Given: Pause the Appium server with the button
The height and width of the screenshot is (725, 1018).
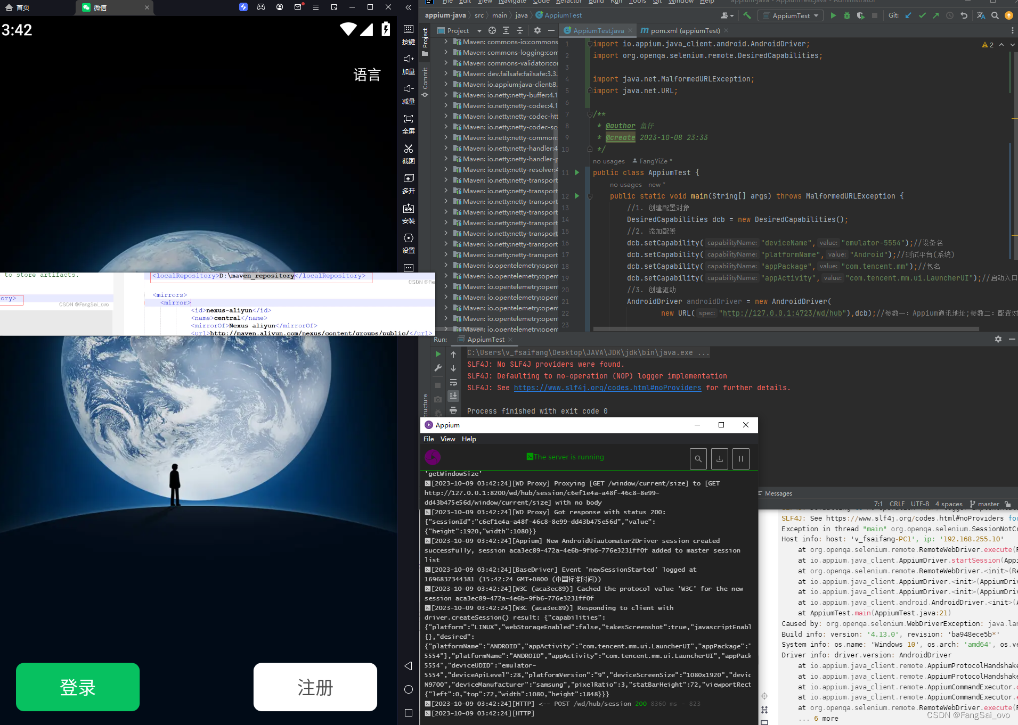Looking at the screenshot, I should (741, 458).
